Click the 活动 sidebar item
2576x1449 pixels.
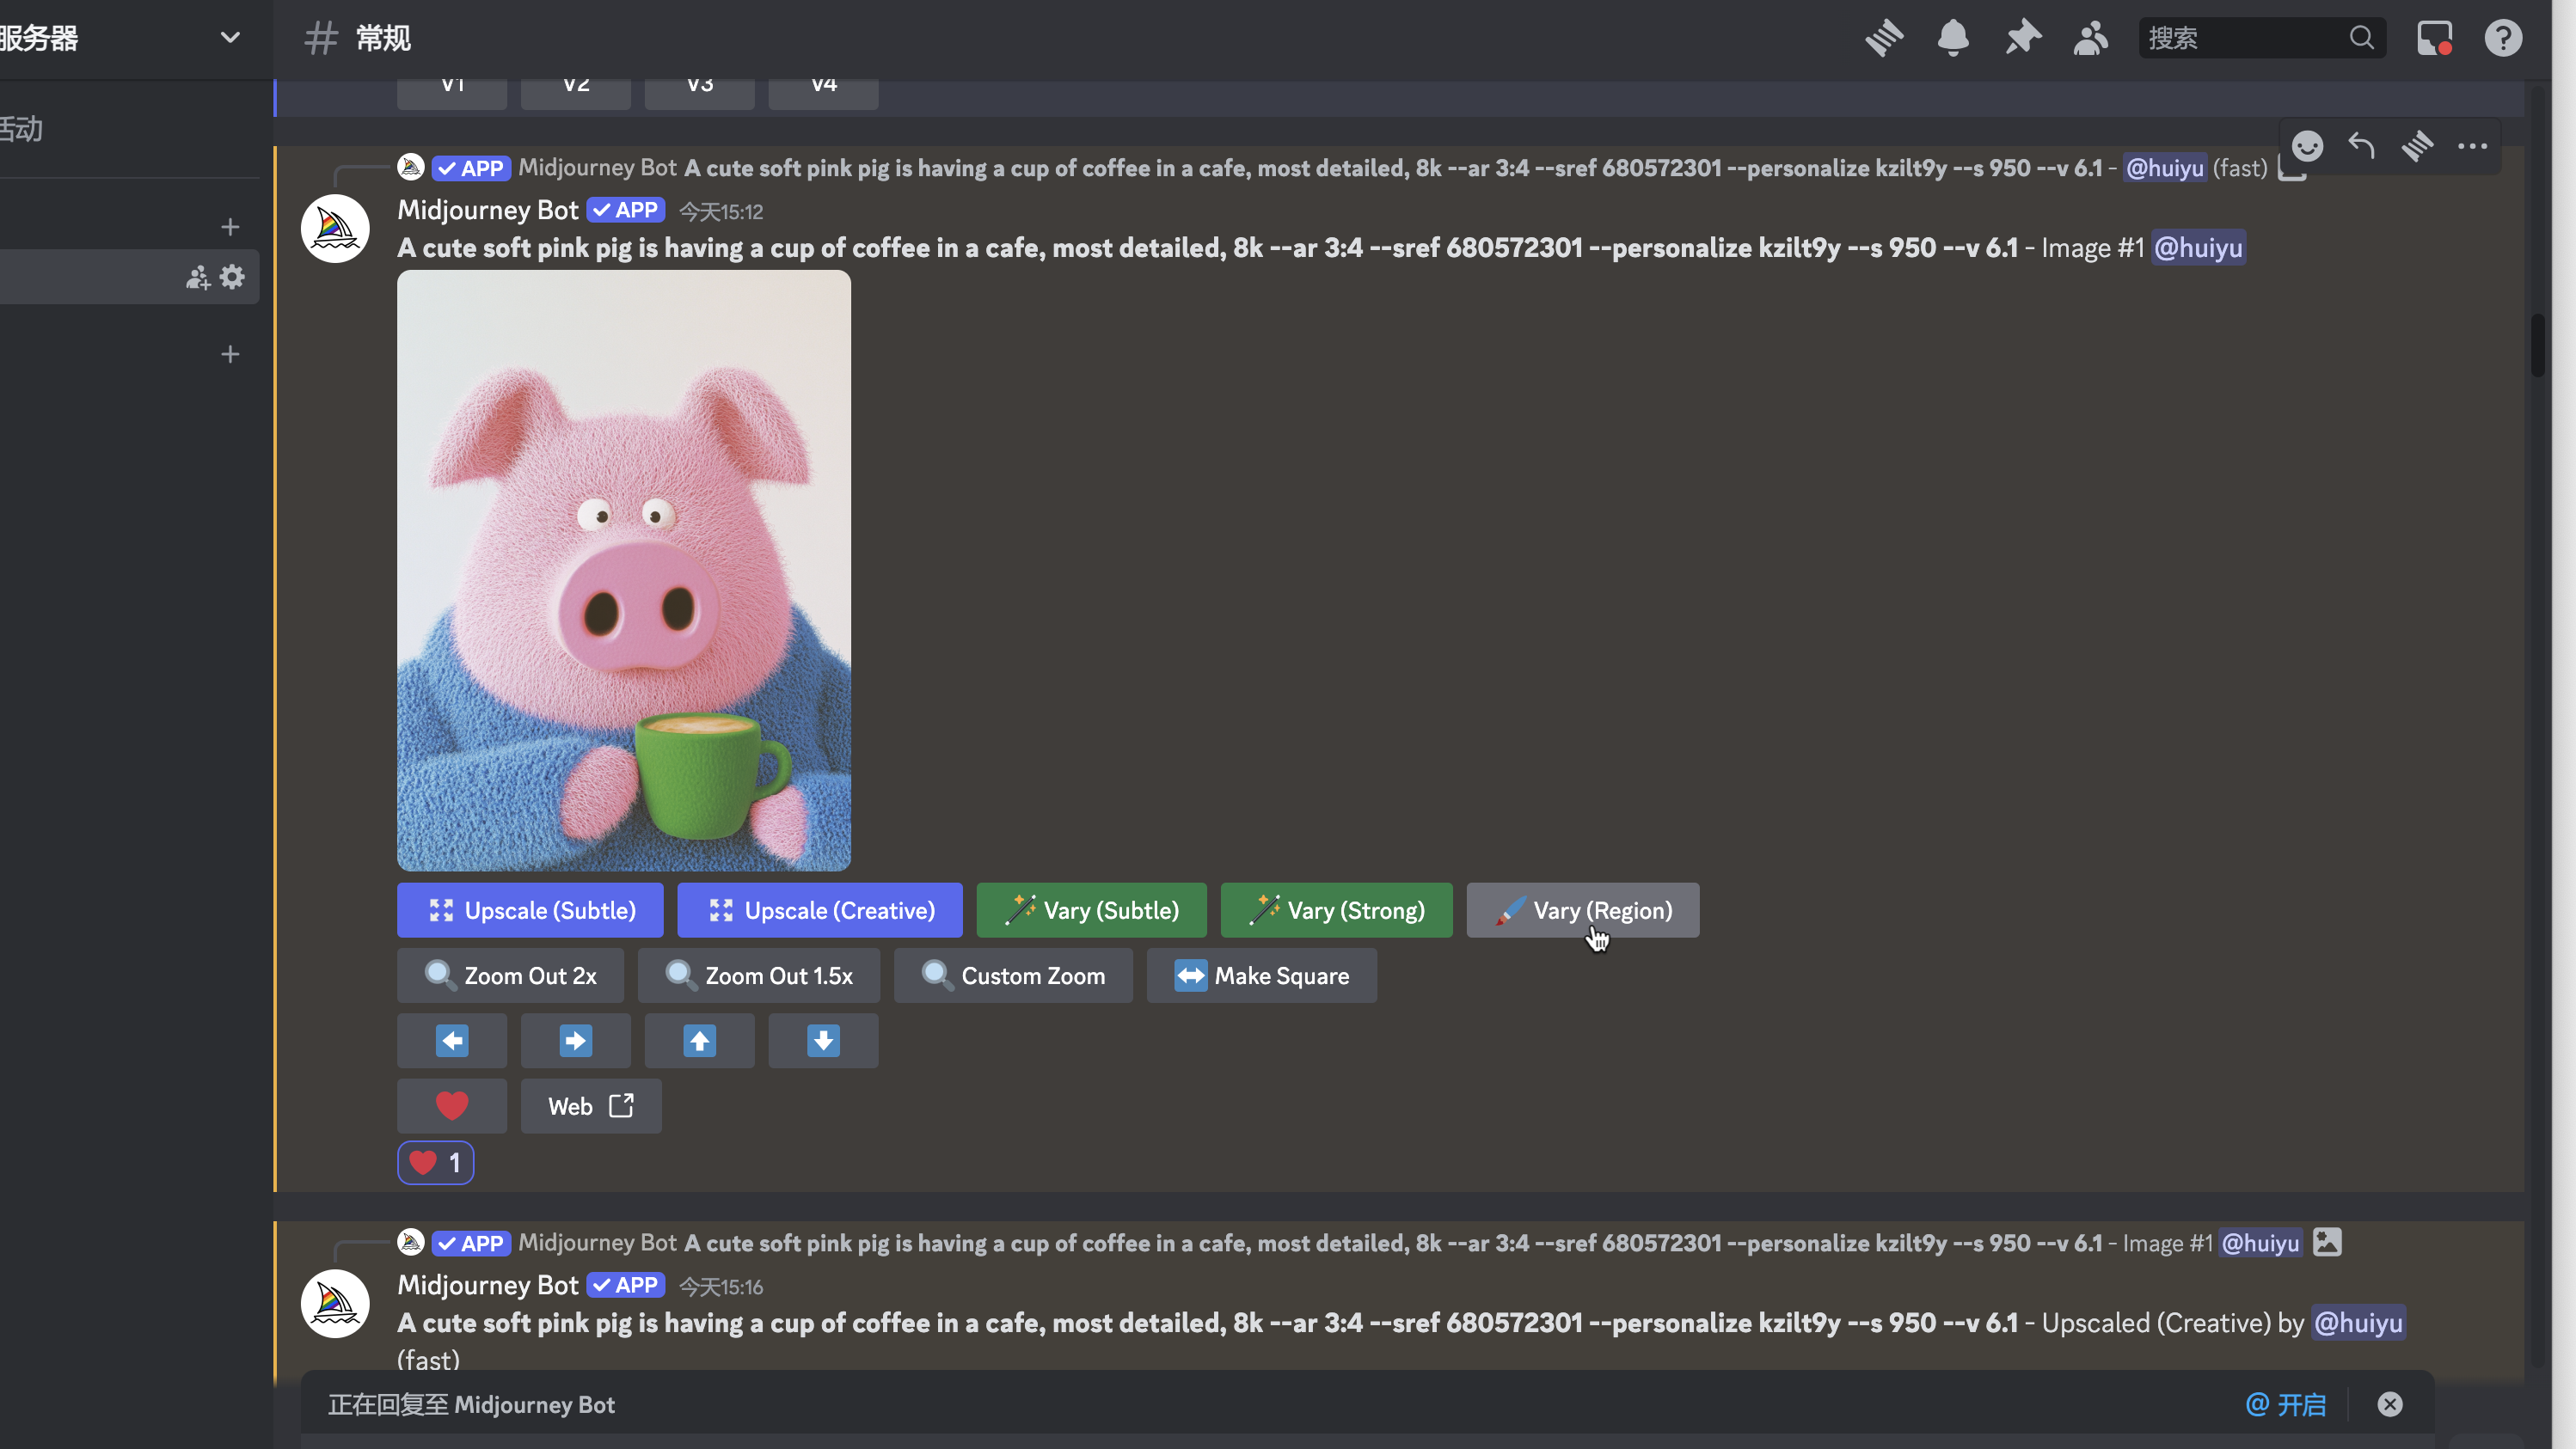(21, 129)
